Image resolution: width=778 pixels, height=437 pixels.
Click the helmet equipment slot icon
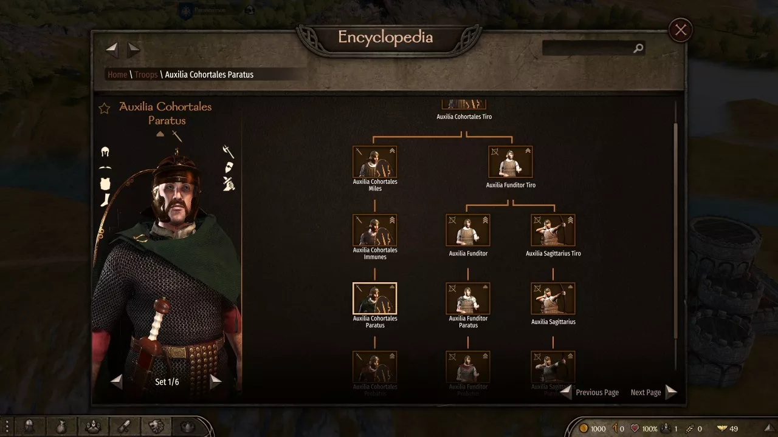click(x=105, y=152)
